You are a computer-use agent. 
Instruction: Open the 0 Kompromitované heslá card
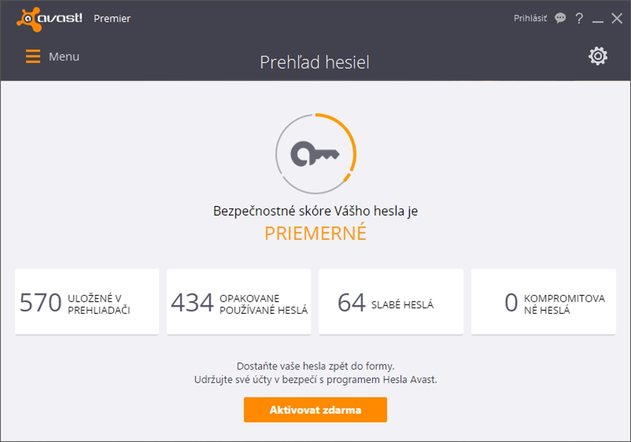543,302
